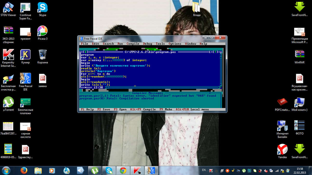Open Безопасные платежи shortcut

tap(25, 106)
